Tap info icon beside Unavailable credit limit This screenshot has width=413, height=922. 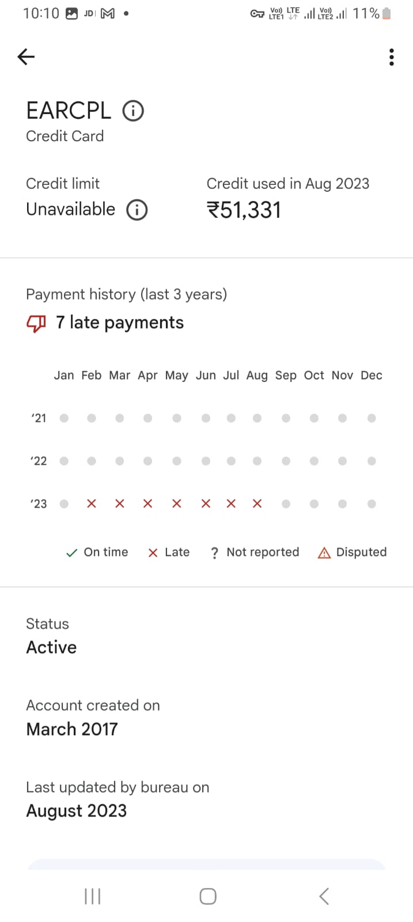(x=137, y=210)
